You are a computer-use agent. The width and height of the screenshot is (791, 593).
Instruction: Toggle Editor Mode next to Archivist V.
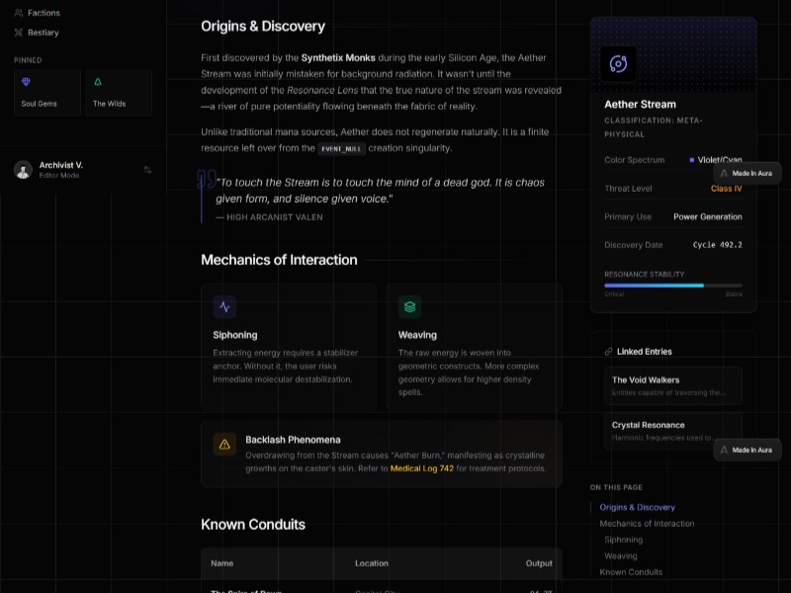click(x=147, y=171)
